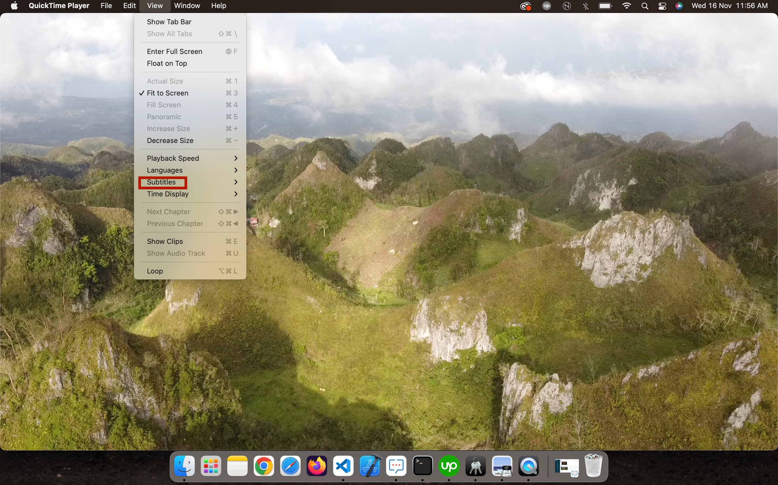
Task: Click Show Audio Track option
Action: (x=176, y=254)
